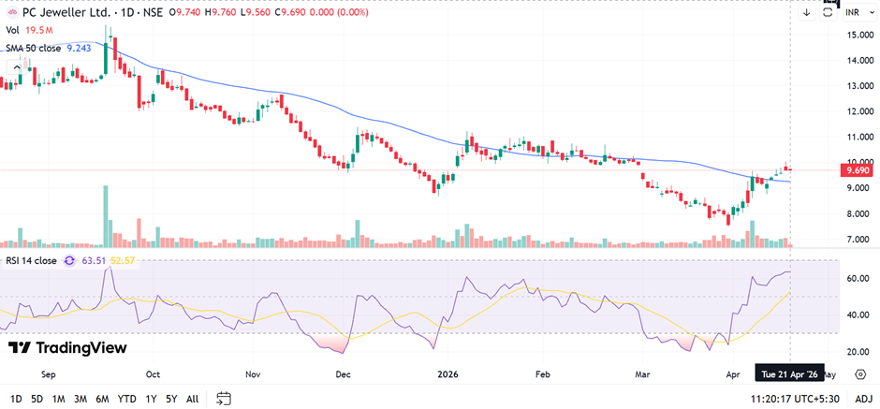Select the All time range
The image size is (880, 409).
click(x=193, y=398)
